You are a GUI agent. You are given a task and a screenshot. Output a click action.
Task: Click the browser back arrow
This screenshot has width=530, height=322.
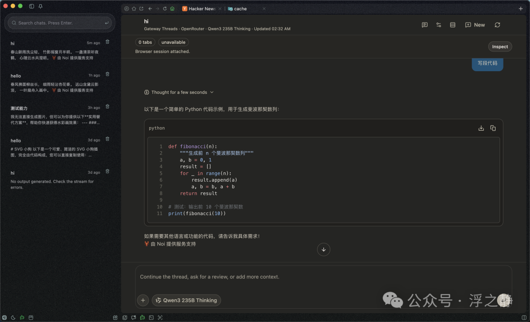click(x=150, y=9)
